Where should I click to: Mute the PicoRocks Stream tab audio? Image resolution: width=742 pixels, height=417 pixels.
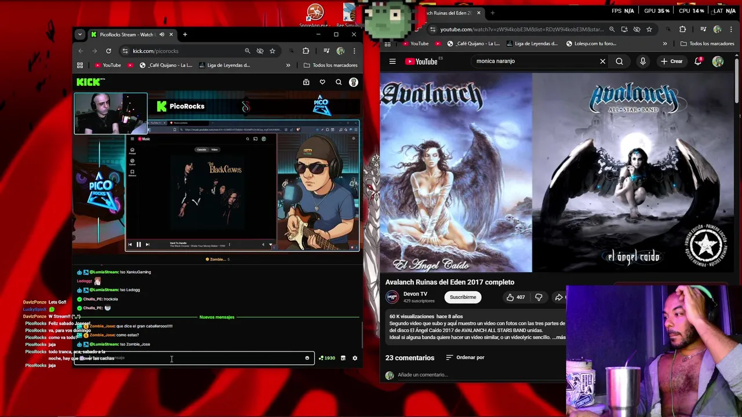point(162,35)
